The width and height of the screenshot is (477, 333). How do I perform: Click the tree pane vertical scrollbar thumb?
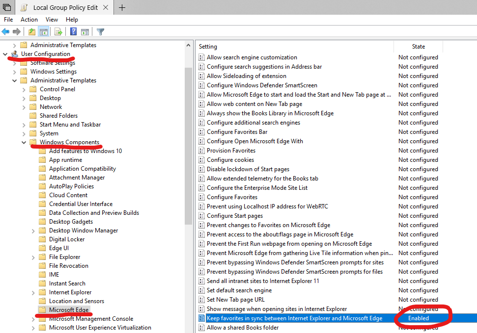click(x=188, y=146)
